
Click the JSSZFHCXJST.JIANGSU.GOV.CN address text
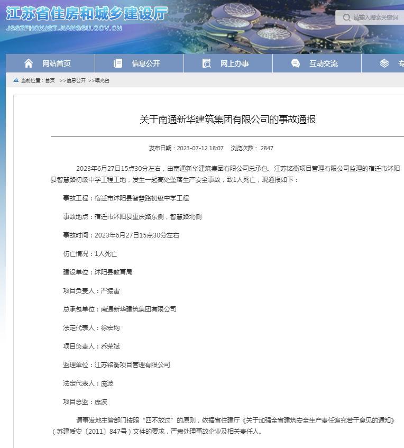pyautogui.click(x=64, y=28)
